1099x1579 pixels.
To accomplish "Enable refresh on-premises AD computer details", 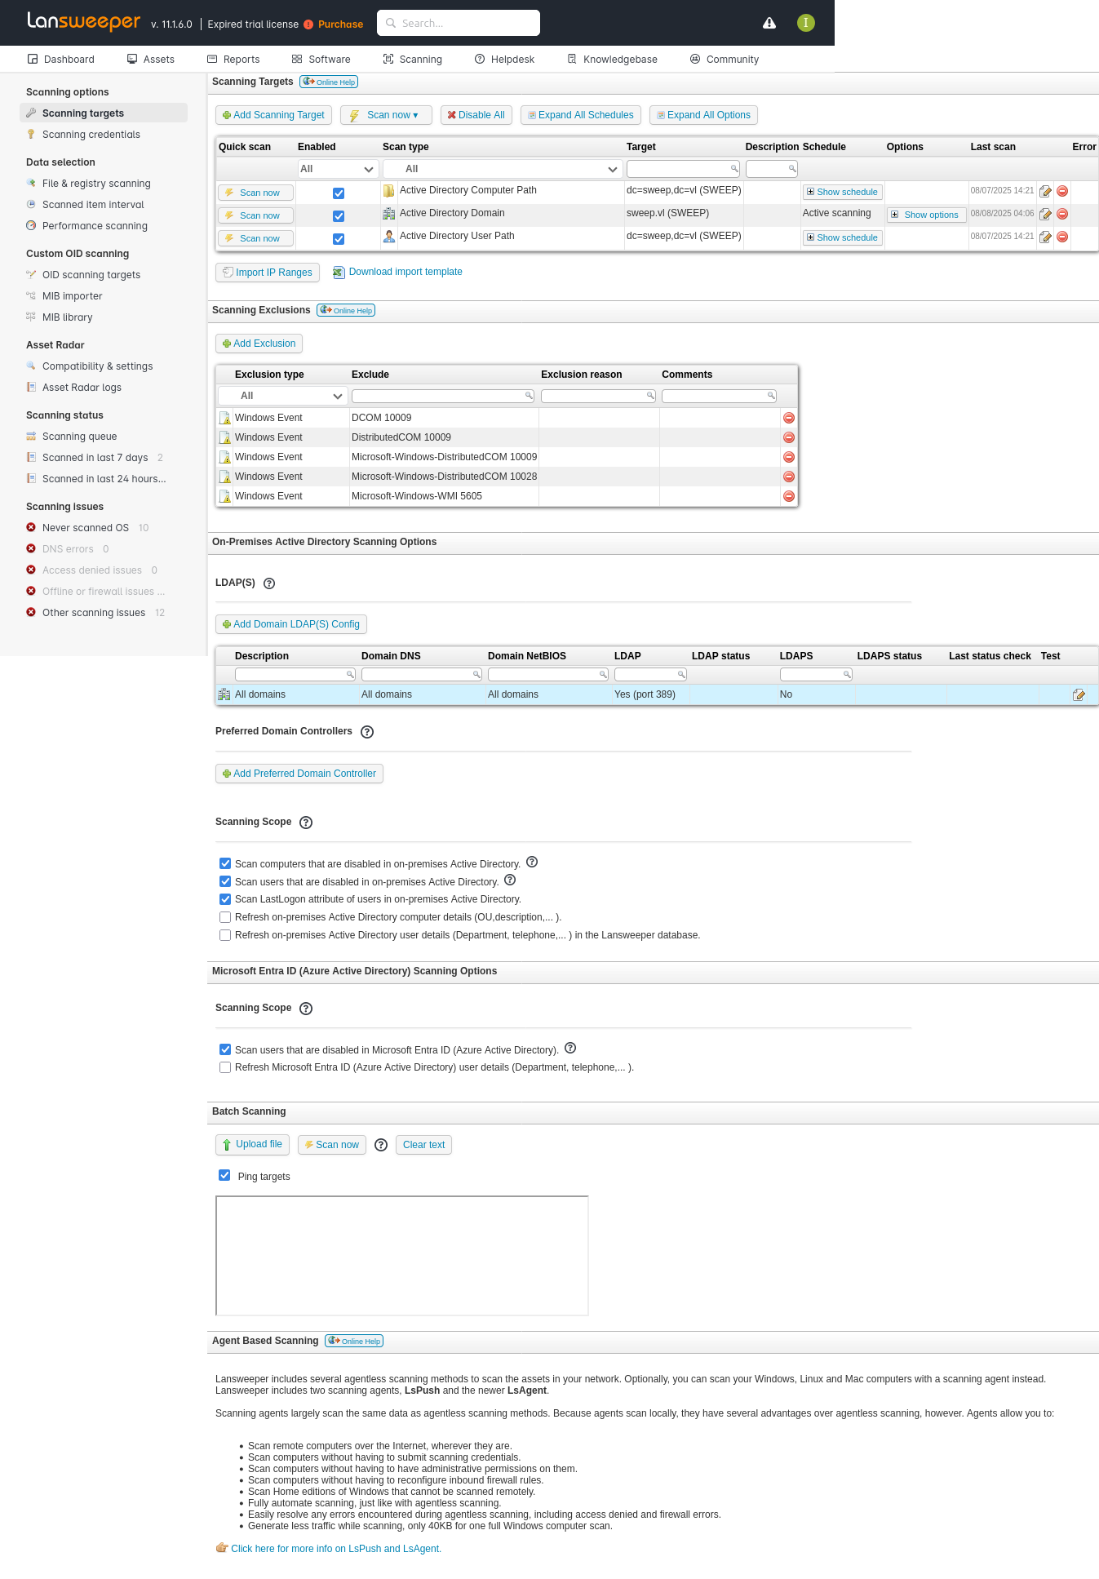I will point(225,917).
